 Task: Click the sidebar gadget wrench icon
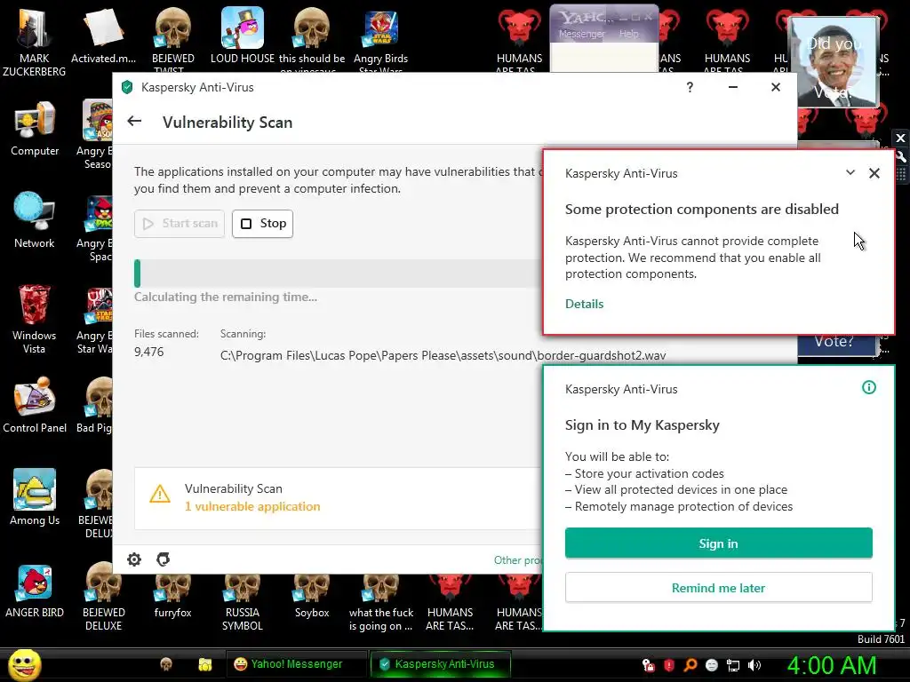(901, 156)
